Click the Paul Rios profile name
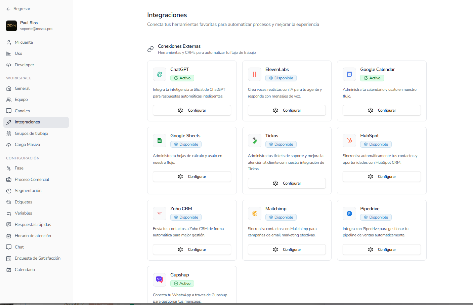473x305 pixels. 29,23
